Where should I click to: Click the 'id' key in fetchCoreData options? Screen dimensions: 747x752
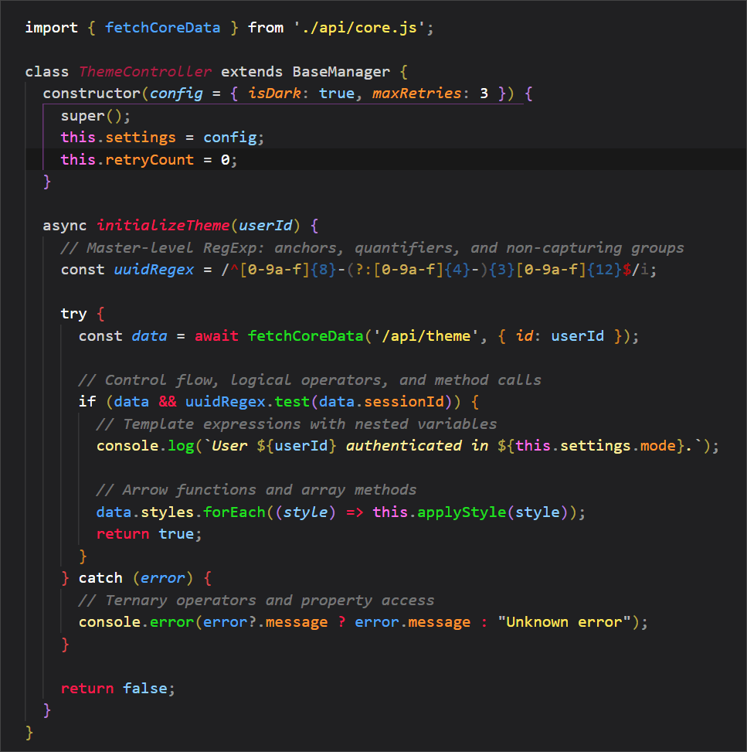pos(525,335)
